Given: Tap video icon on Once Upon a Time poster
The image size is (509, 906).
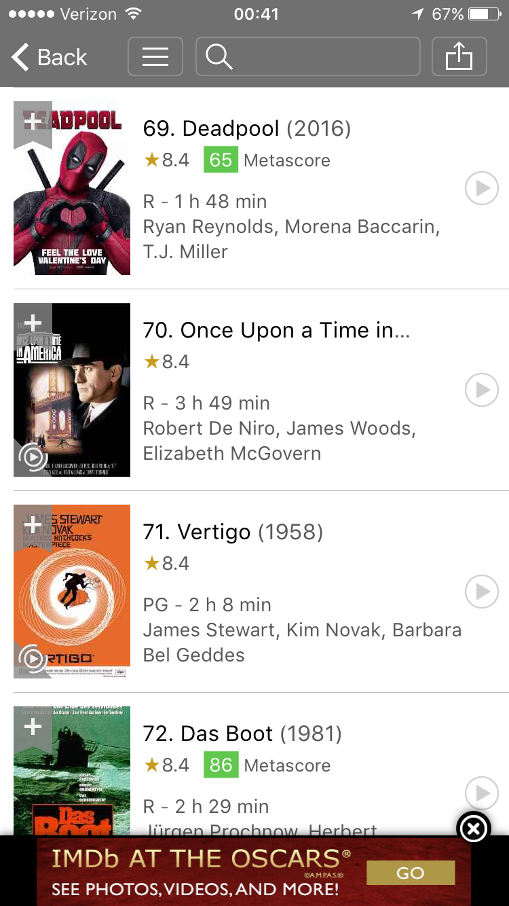Looking at the screenshot, I should 33,457.
